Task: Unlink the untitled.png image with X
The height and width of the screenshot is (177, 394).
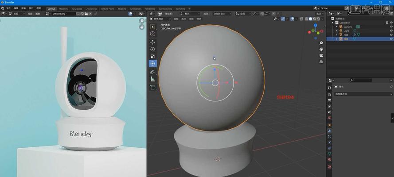Action: (90, 14)
